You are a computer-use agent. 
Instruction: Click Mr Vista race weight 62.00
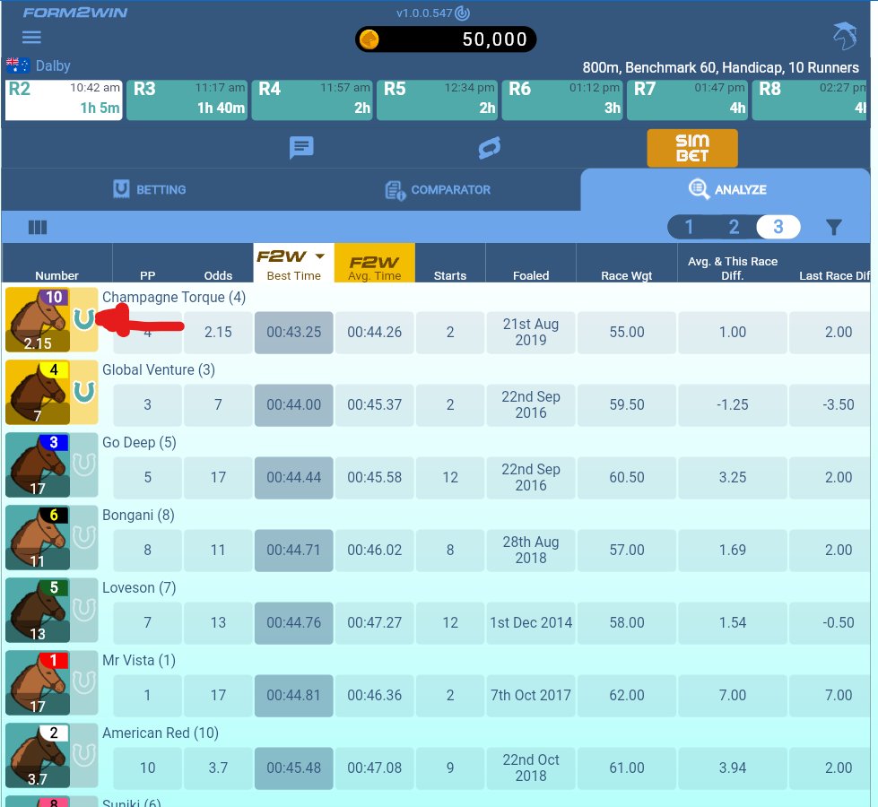click(627, 695)
